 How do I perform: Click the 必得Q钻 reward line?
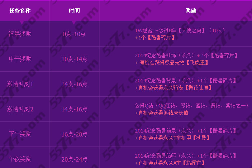192,106
